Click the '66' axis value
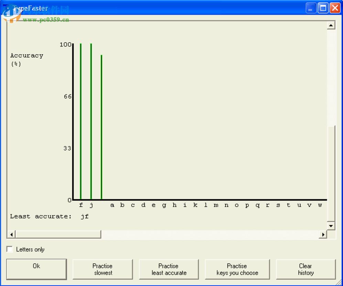The image size is (343, 286). pos(67,96)
